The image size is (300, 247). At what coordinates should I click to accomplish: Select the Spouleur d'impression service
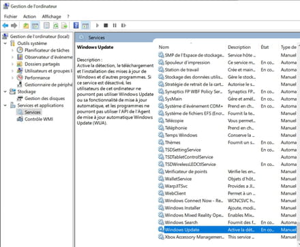(187, 63)
